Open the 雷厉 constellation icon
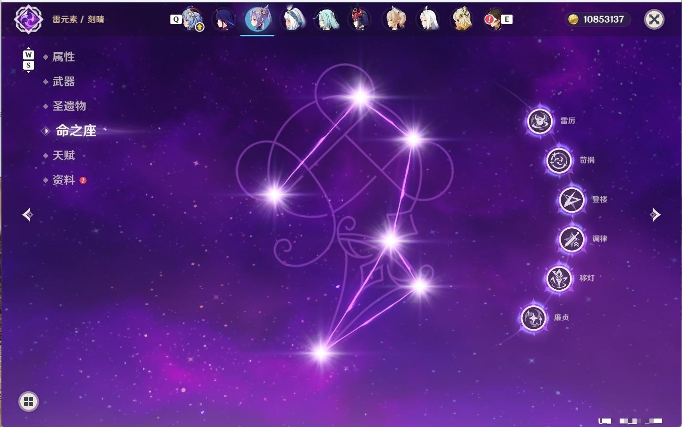 [539, 121]
